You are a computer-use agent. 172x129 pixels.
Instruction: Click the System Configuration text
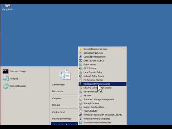(94, 107)
